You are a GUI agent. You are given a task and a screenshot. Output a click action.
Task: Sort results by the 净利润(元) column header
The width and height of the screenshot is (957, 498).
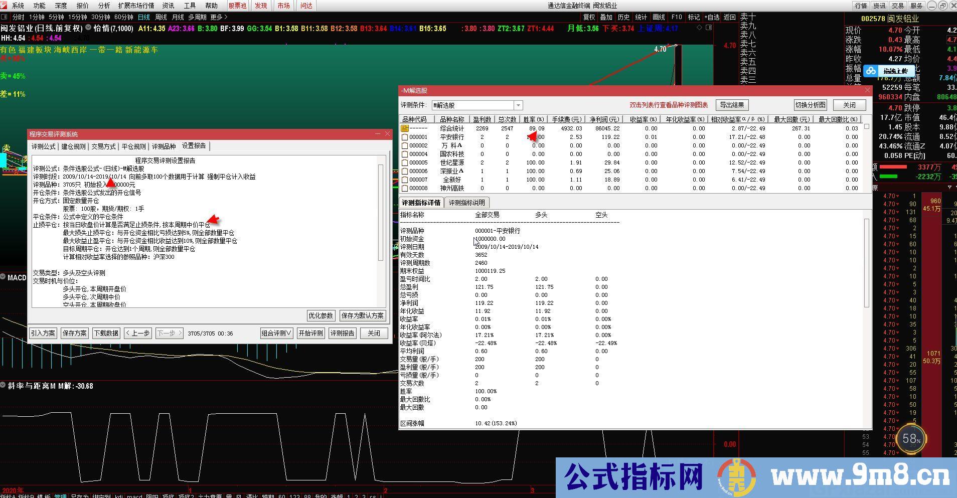click(x=604, y=119)
